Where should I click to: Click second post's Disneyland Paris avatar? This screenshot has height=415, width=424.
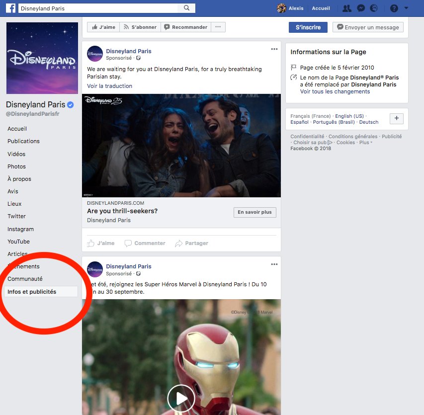click(x=95, y=269)
